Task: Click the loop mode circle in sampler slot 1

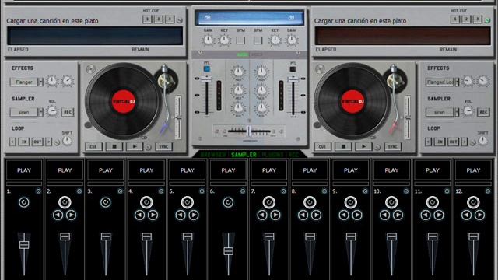Action: coord(24,202)
